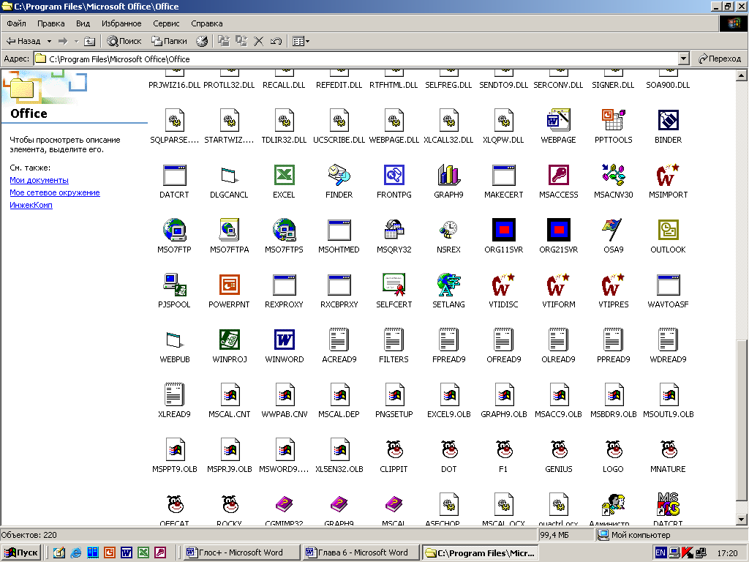Select the WINPROJ application icon
This screenshot has width=749, height=562.
(x=229, y=340)
